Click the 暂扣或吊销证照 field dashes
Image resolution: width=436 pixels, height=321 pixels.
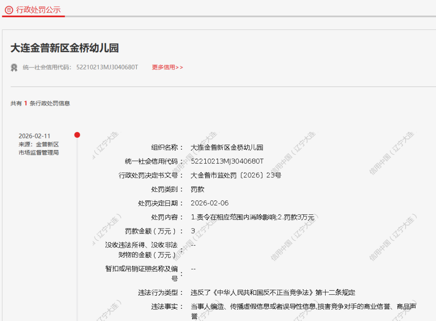pyautogui.click(x=194, y=269)
